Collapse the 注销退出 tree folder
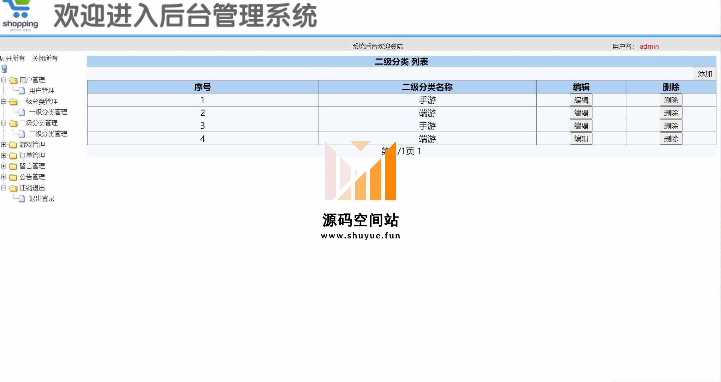Screen dimensions: 721x382 tap(4, 188)
